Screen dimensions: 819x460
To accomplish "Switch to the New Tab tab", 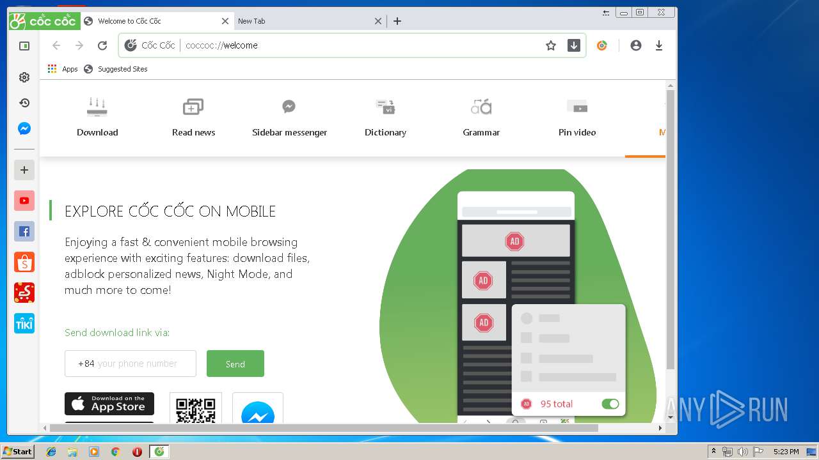I will 310,21.
